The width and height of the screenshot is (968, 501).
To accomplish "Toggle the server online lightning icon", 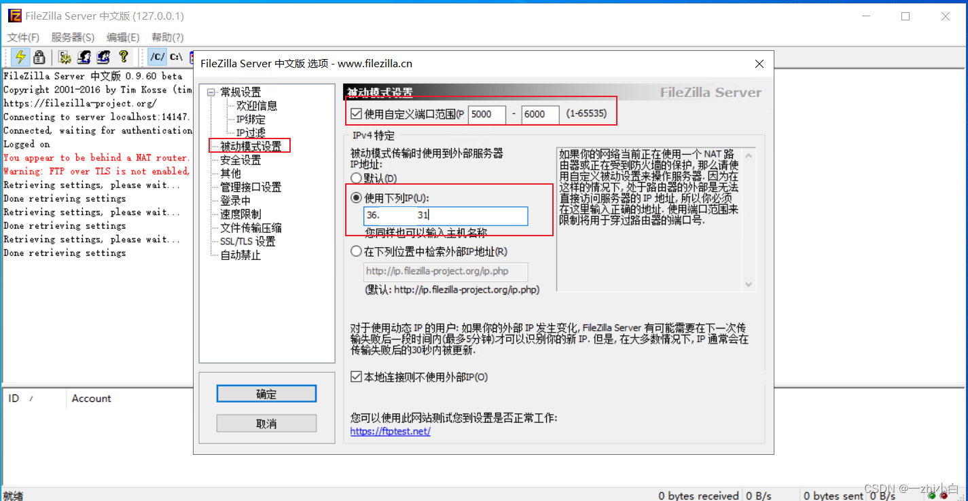I will 20,57.
